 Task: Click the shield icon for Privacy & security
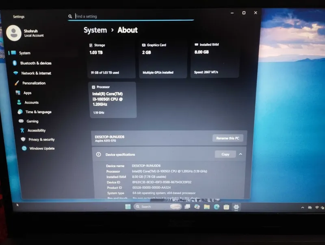23,139
